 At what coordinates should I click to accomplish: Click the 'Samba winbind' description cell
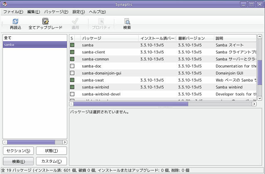pos(229,87)
